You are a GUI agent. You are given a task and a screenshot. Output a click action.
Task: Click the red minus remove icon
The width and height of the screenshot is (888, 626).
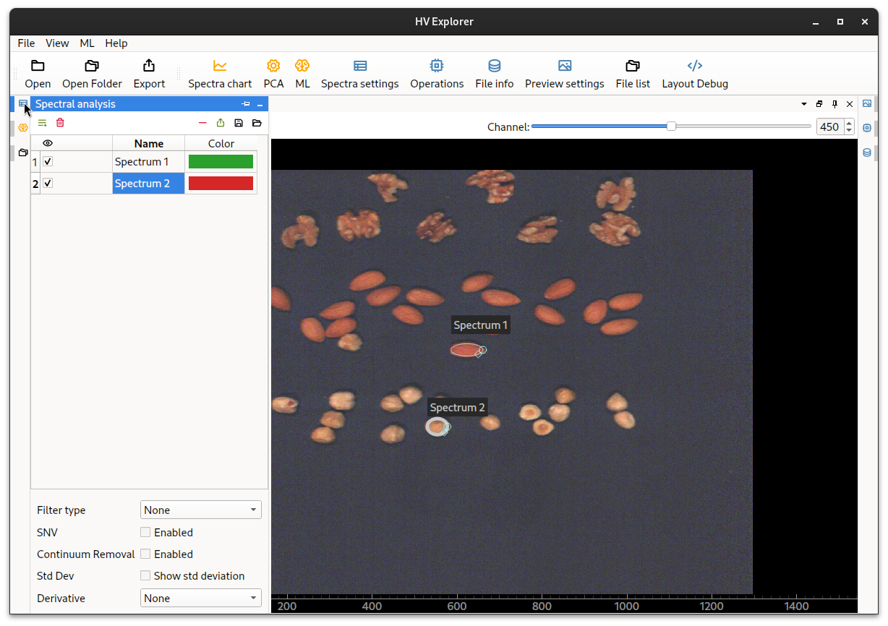click(202, 123)
